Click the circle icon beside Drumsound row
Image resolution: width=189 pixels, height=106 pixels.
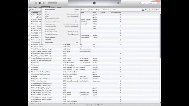point(29,40)
